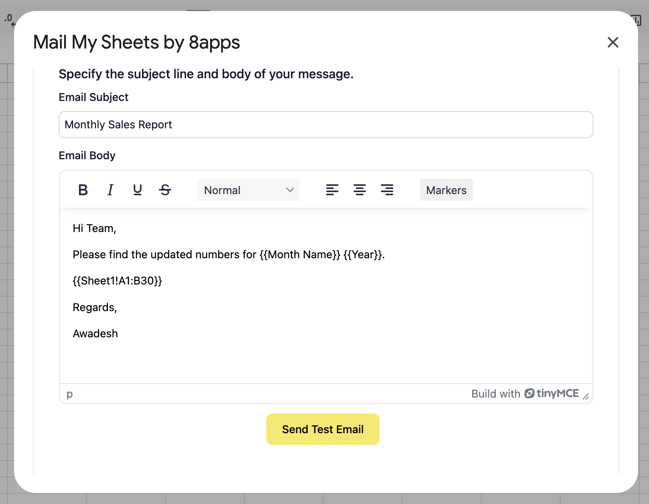Screen dimensions: 649x504
Task: Toggle bold formatting in the email body
Action: [x=83, y=190]
